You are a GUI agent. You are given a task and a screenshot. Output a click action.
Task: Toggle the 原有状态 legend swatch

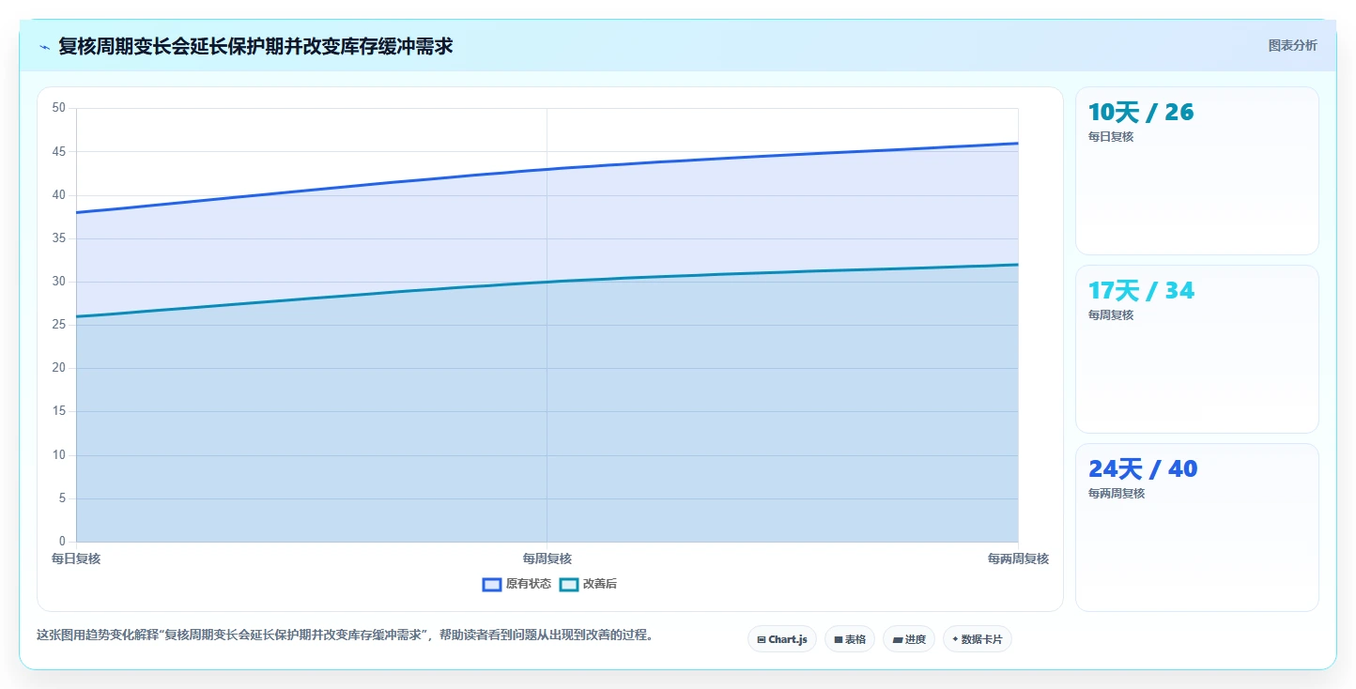(x=492, y=584)
